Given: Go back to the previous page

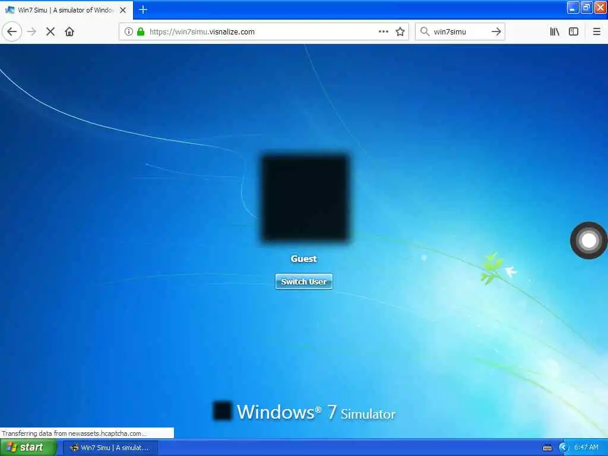Looking at the screenshot, I should click(x=12, y=31).
